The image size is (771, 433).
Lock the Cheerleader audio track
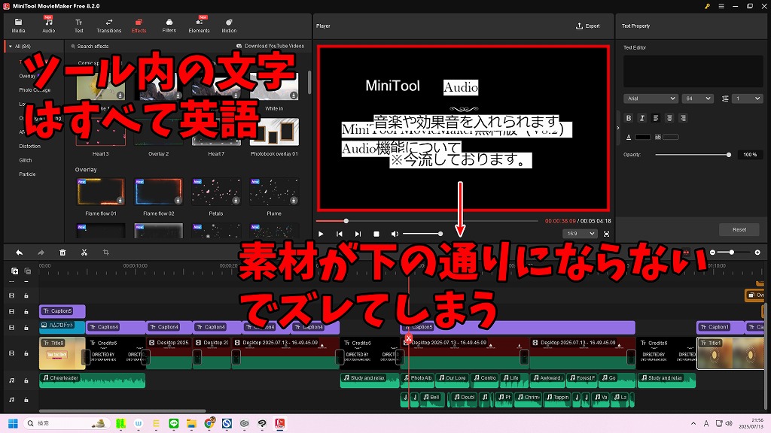[26, 380]
